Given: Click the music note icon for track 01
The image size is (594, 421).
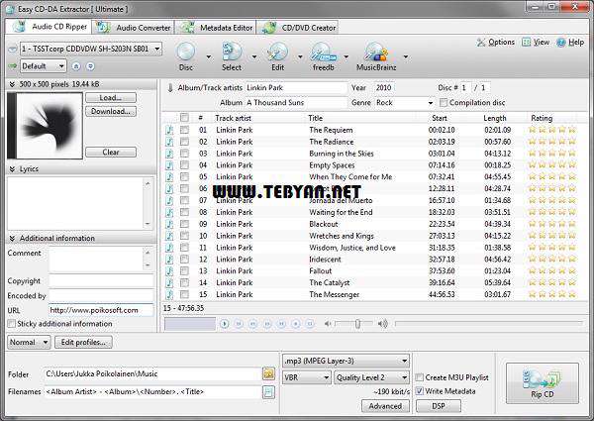Looking at the screenshot, I should click(169, 130).
